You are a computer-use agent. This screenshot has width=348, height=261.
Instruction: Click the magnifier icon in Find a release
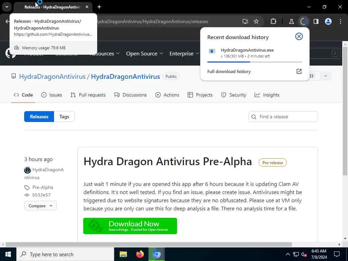[254, 117]
